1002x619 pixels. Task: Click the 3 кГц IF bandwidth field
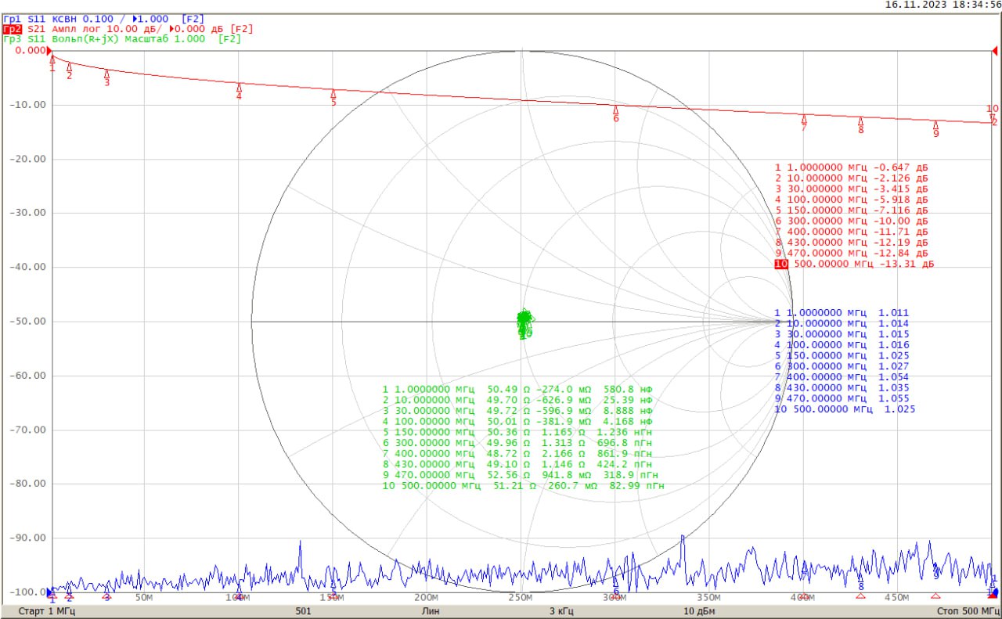coord(562,610)
